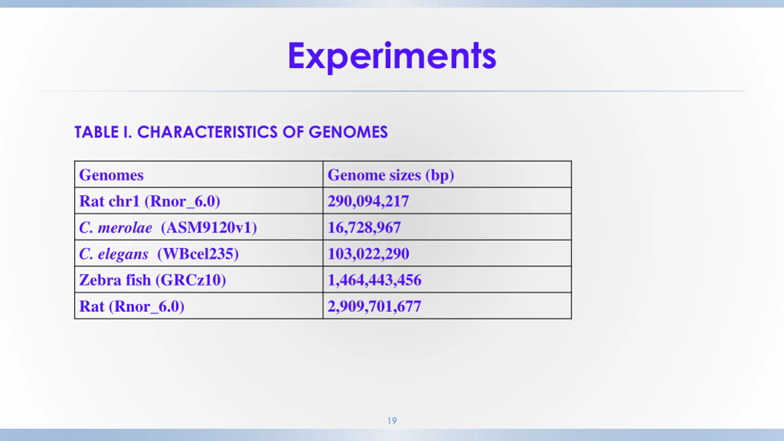Click the slide number '19'
Image resolution: width=784 pixels, height=441 pixels.
pos(392,421)
